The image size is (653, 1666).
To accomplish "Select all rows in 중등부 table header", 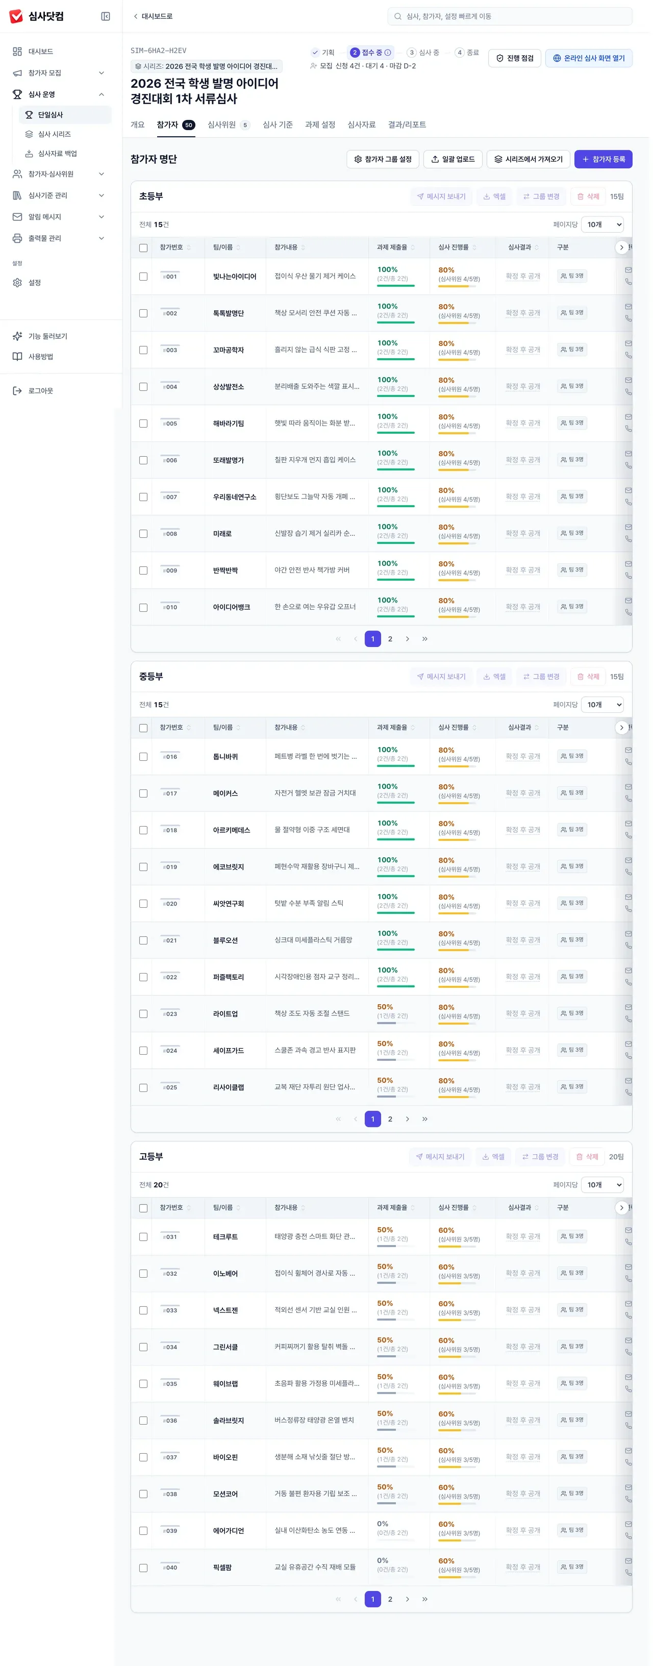I will [x=143, y=728].
